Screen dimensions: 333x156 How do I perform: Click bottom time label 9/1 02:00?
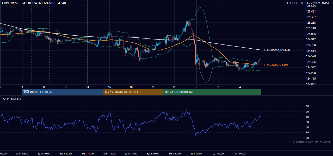(x=218, y=154)
